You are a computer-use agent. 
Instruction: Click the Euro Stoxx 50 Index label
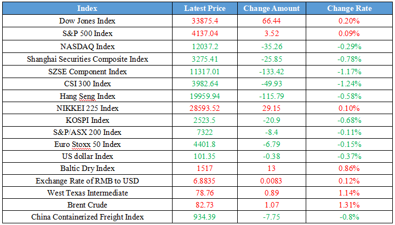tap(88, 145)
